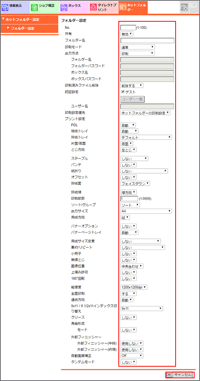Screen dimensions: 200x381
Task: Click the No. input field
Action: point(128,28)
